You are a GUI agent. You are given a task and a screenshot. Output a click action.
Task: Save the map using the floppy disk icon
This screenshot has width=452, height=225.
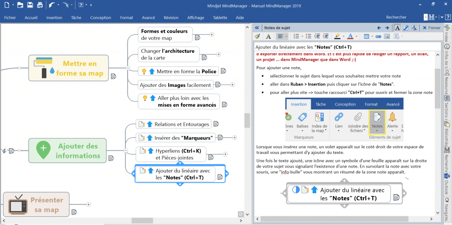pos(30,4)
